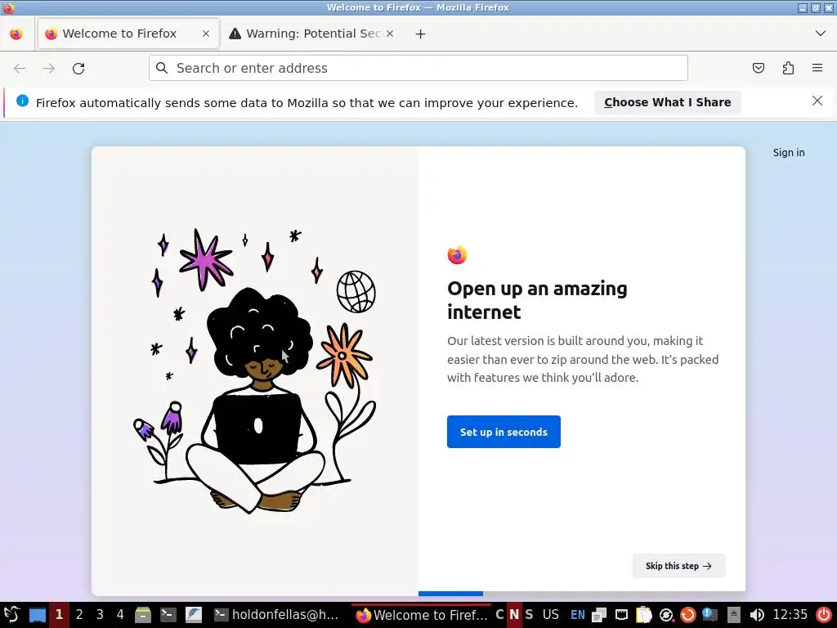Click the removable media eject tray icon
The height and width of the screenshot is (628, 837).
[733, 615]
